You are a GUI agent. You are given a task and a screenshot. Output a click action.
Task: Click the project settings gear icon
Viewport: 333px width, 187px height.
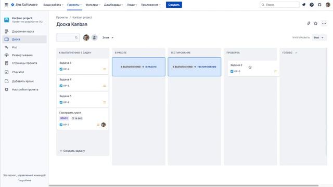(x=7, y=89)
